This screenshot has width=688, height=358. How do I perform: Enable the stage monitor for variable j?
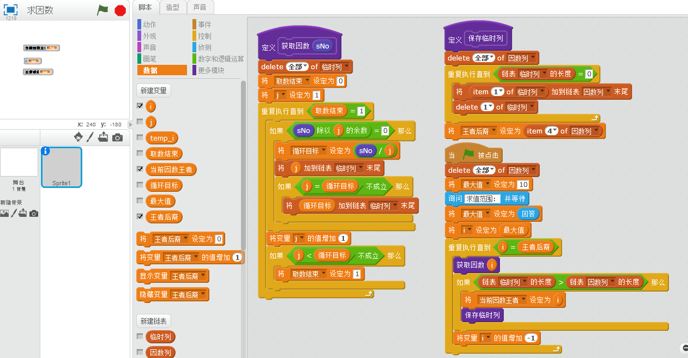(140, 122)
